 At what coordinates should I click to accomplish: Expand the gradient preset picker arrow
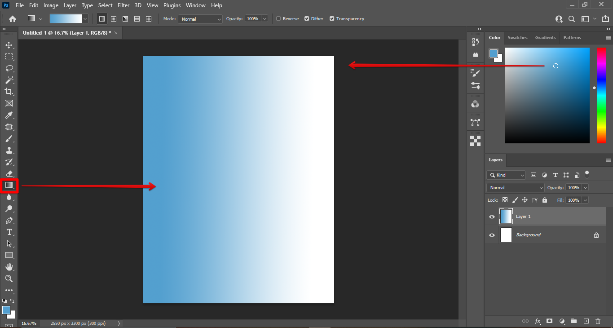(x=85, y=19)
